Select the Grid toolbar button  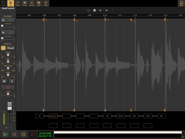point(11,3)
